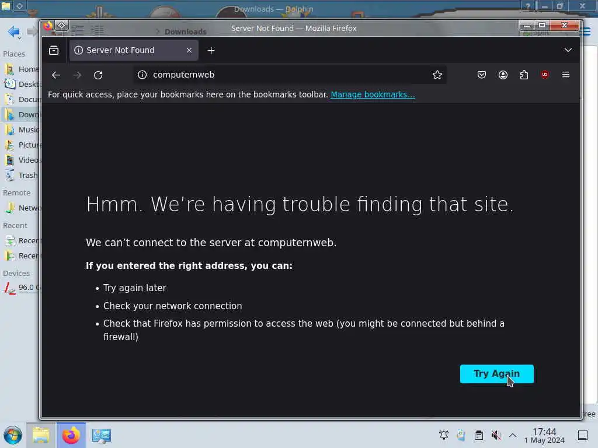
Task: Open Music in Dolphin Places
Action: [x=22, y=130]
